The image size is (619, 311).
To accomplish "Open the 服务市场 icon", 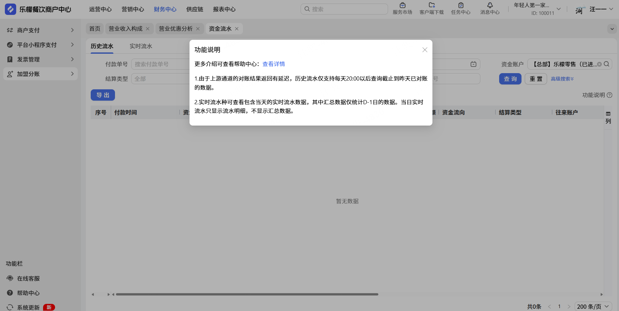I will 402,5.
